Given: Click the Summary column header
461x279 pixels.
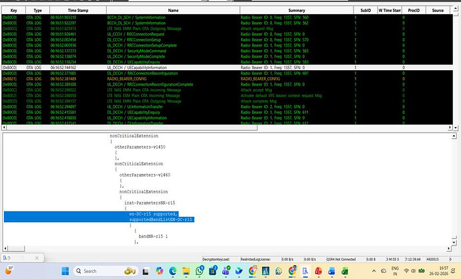Looking at the screenshot, I should pos(297,10).
